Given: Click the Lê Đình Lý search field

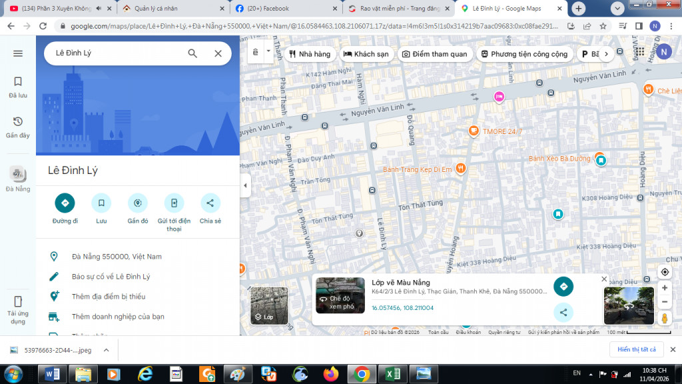Looking at the screenshot, I should 113,53.
